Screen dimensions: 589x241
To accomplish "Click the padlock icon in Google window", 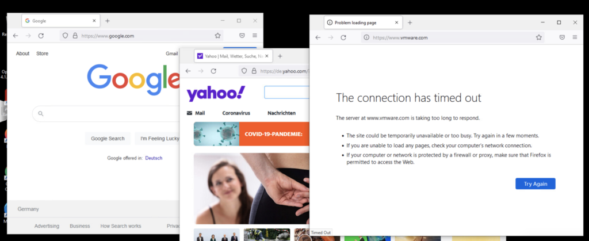I will click(x=75, y=36).
